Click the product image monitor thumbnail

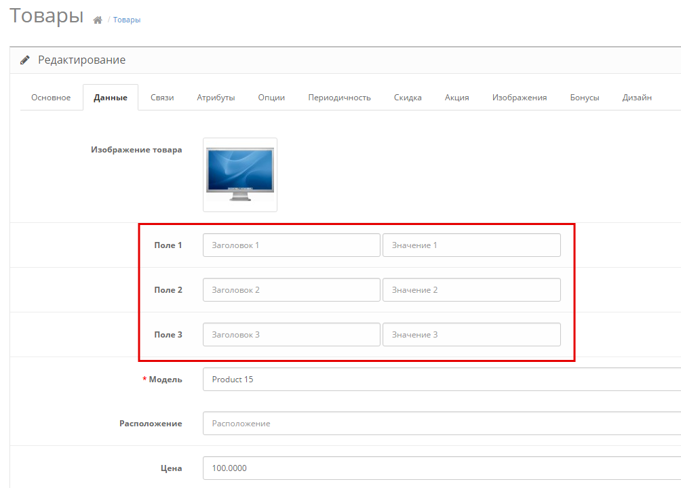[240, 175]
